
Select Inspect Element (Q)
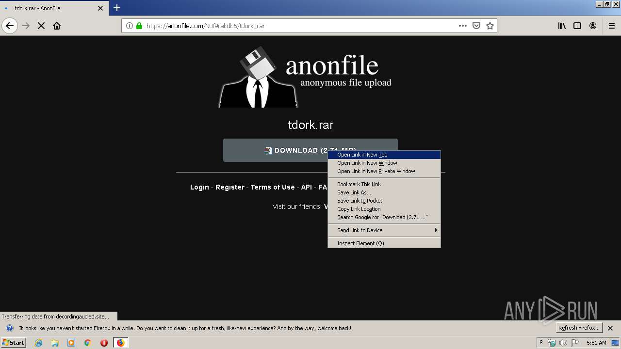point(384,243)
